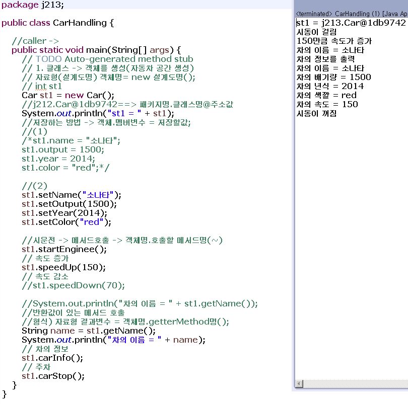Click the println("st1 = " + st1) statement

(98, 114)
